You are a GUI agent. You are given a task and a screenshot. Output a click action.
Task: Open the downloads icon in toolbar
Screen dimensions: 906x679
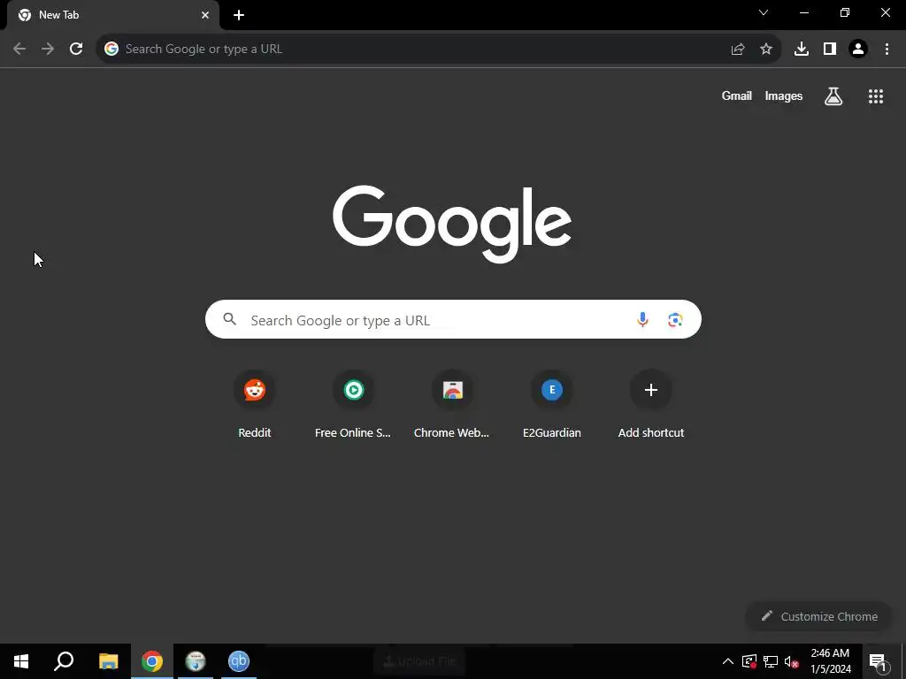click(x=802, y=50)
